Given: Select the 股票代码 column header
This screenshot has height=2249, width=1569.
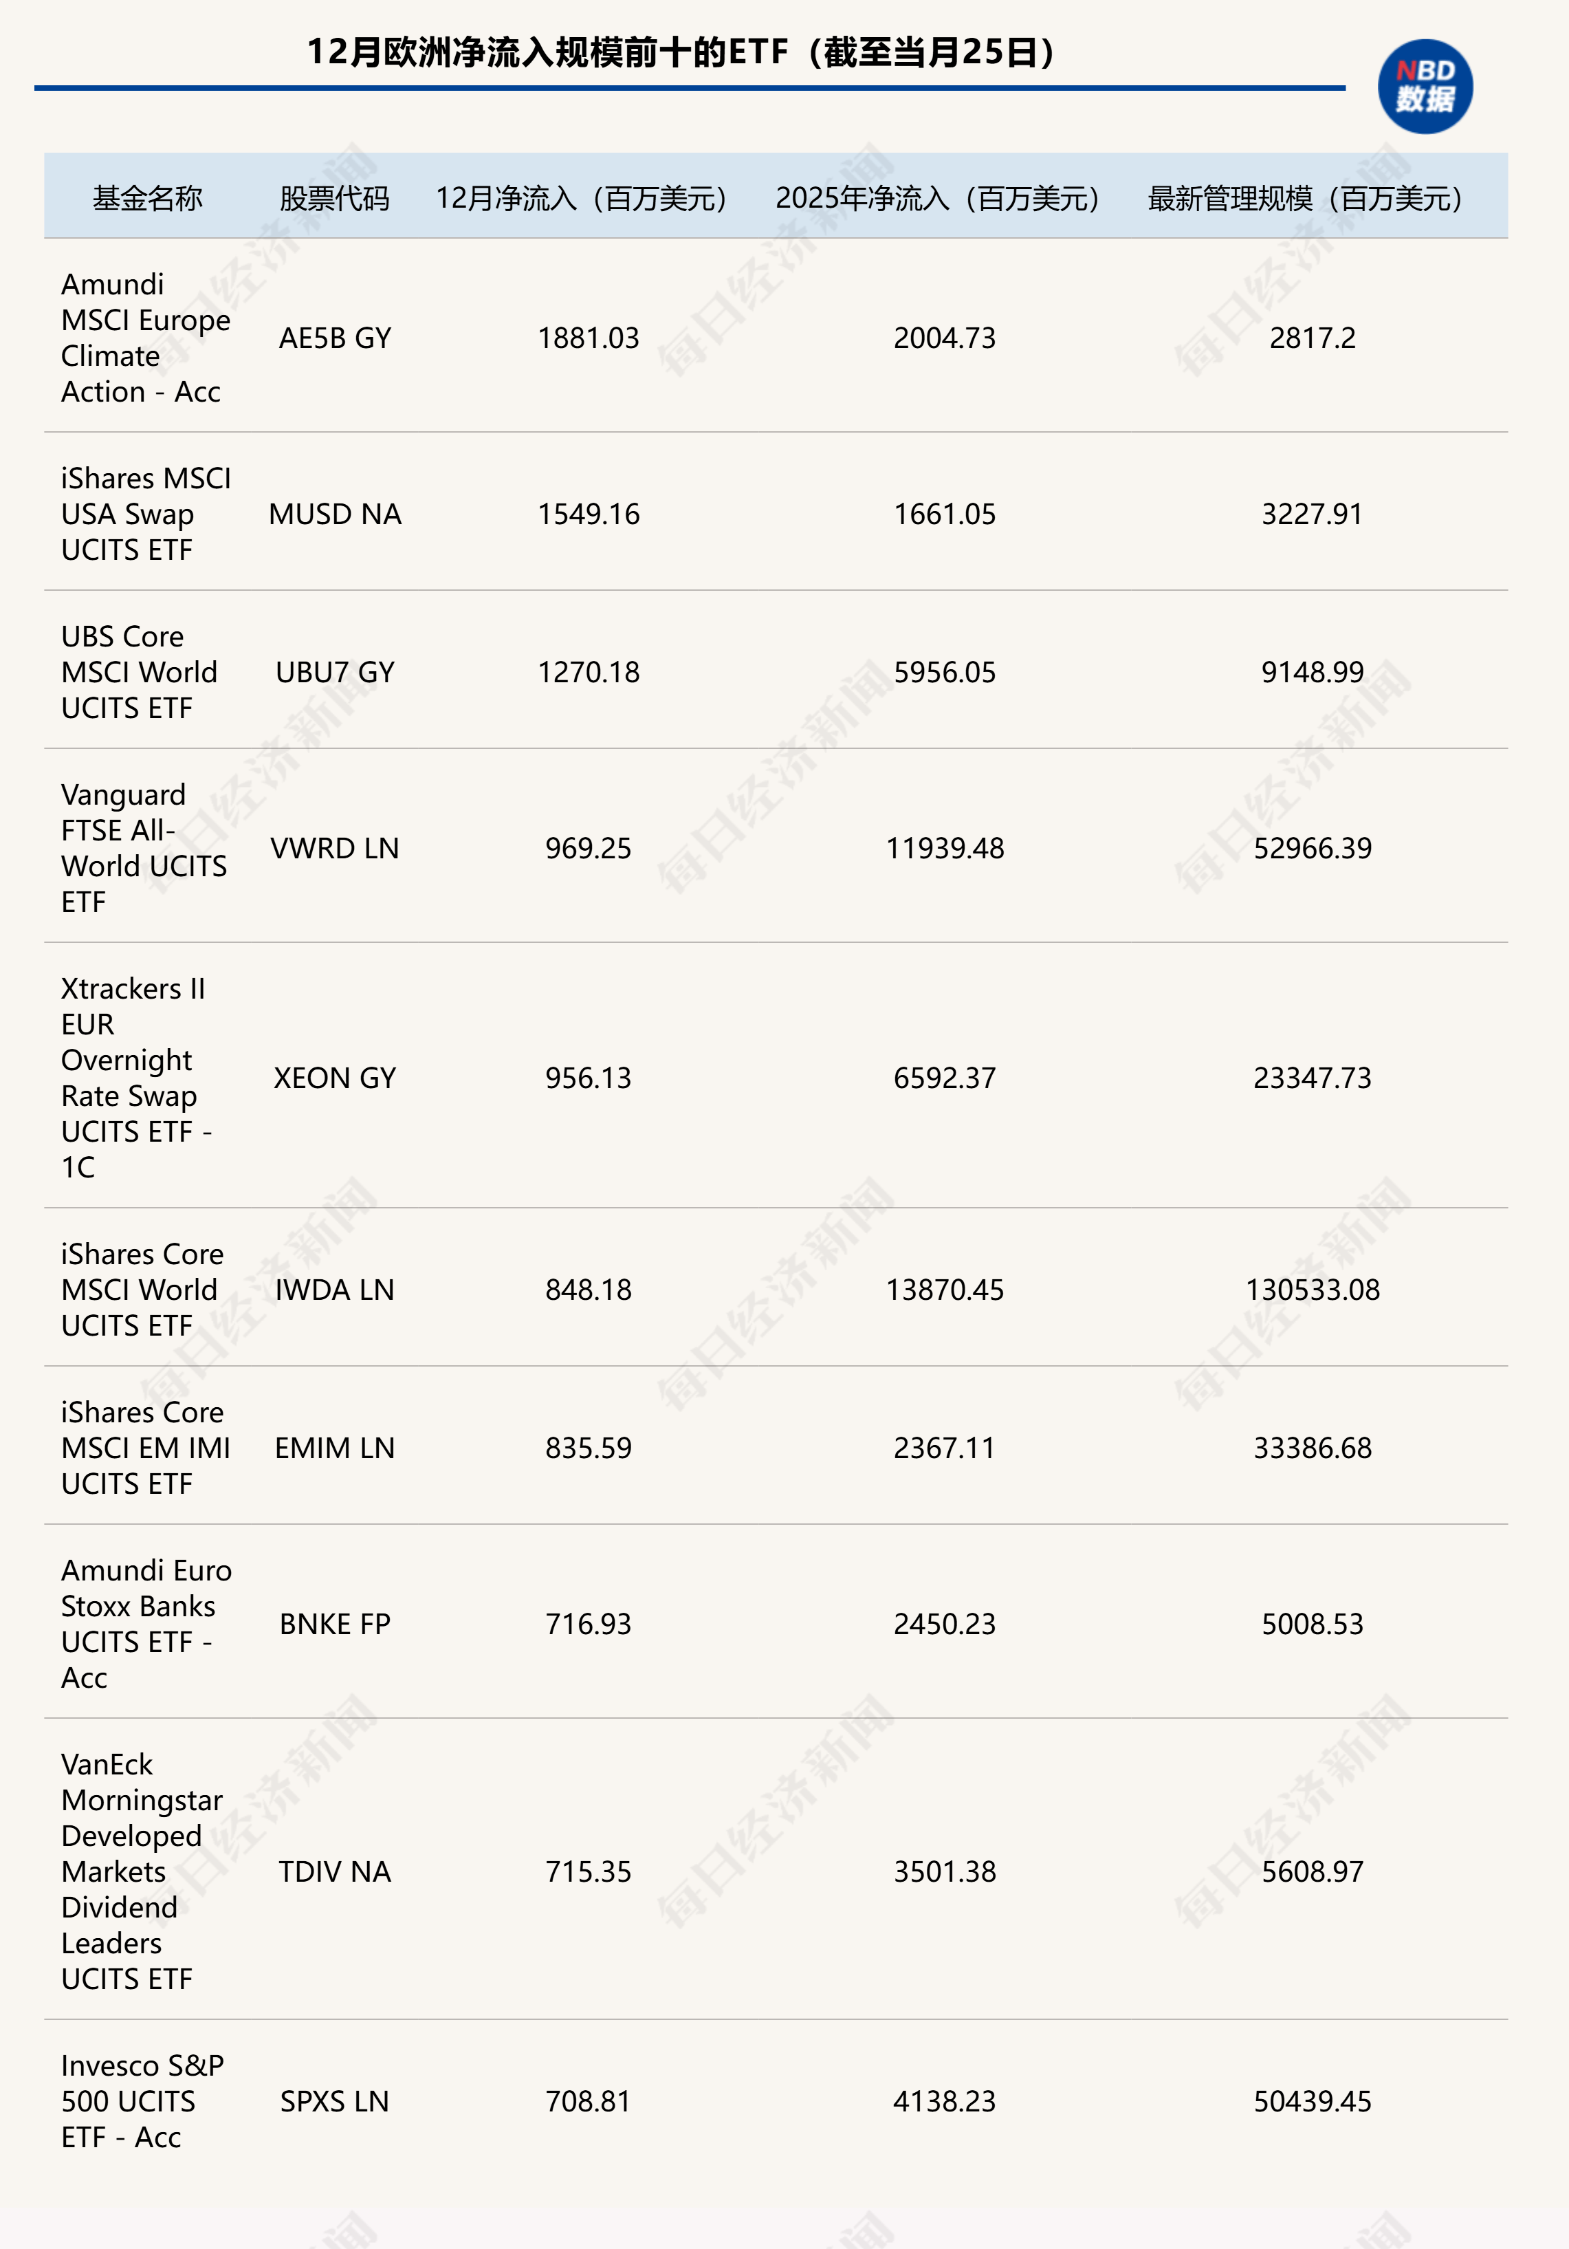Looking at the screenshot, I should (x=334, y=198).
